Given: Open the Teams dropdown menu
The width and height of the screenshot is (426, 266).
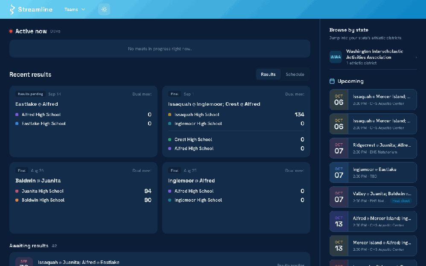Looking at the screenshot, I should tap(75, 9).
